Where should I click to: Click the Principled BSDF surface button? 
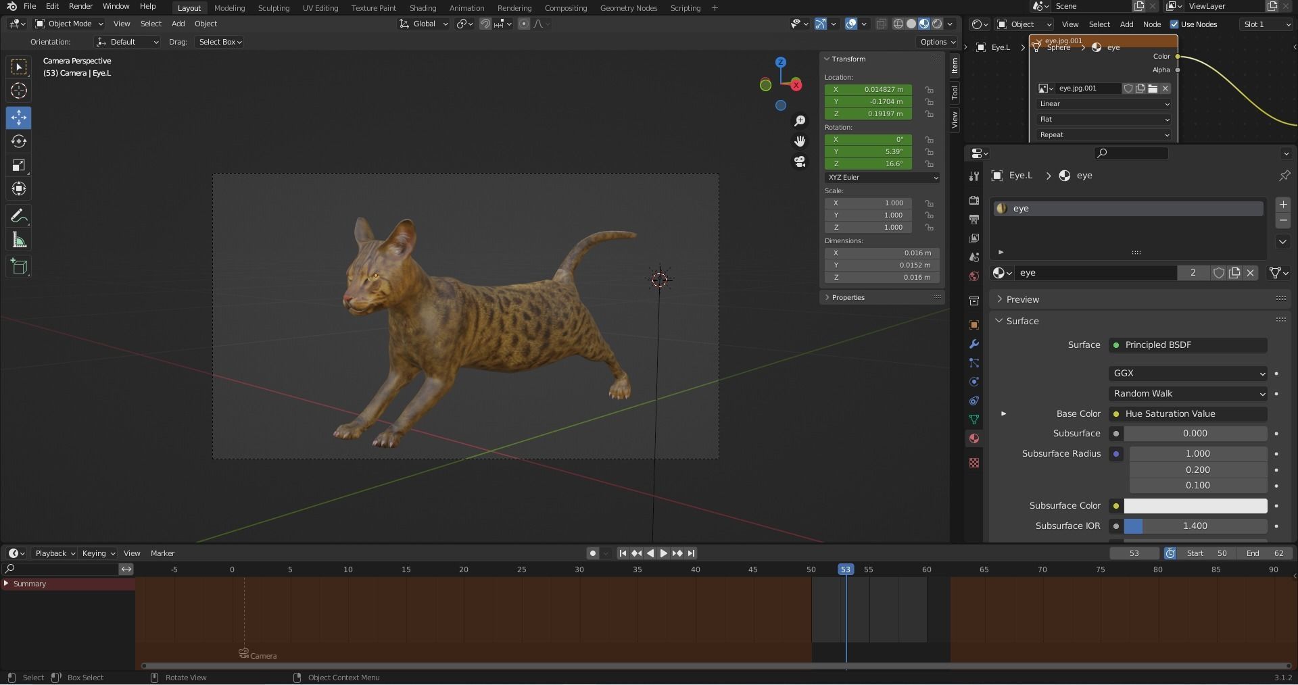[x=1188, y=345]
